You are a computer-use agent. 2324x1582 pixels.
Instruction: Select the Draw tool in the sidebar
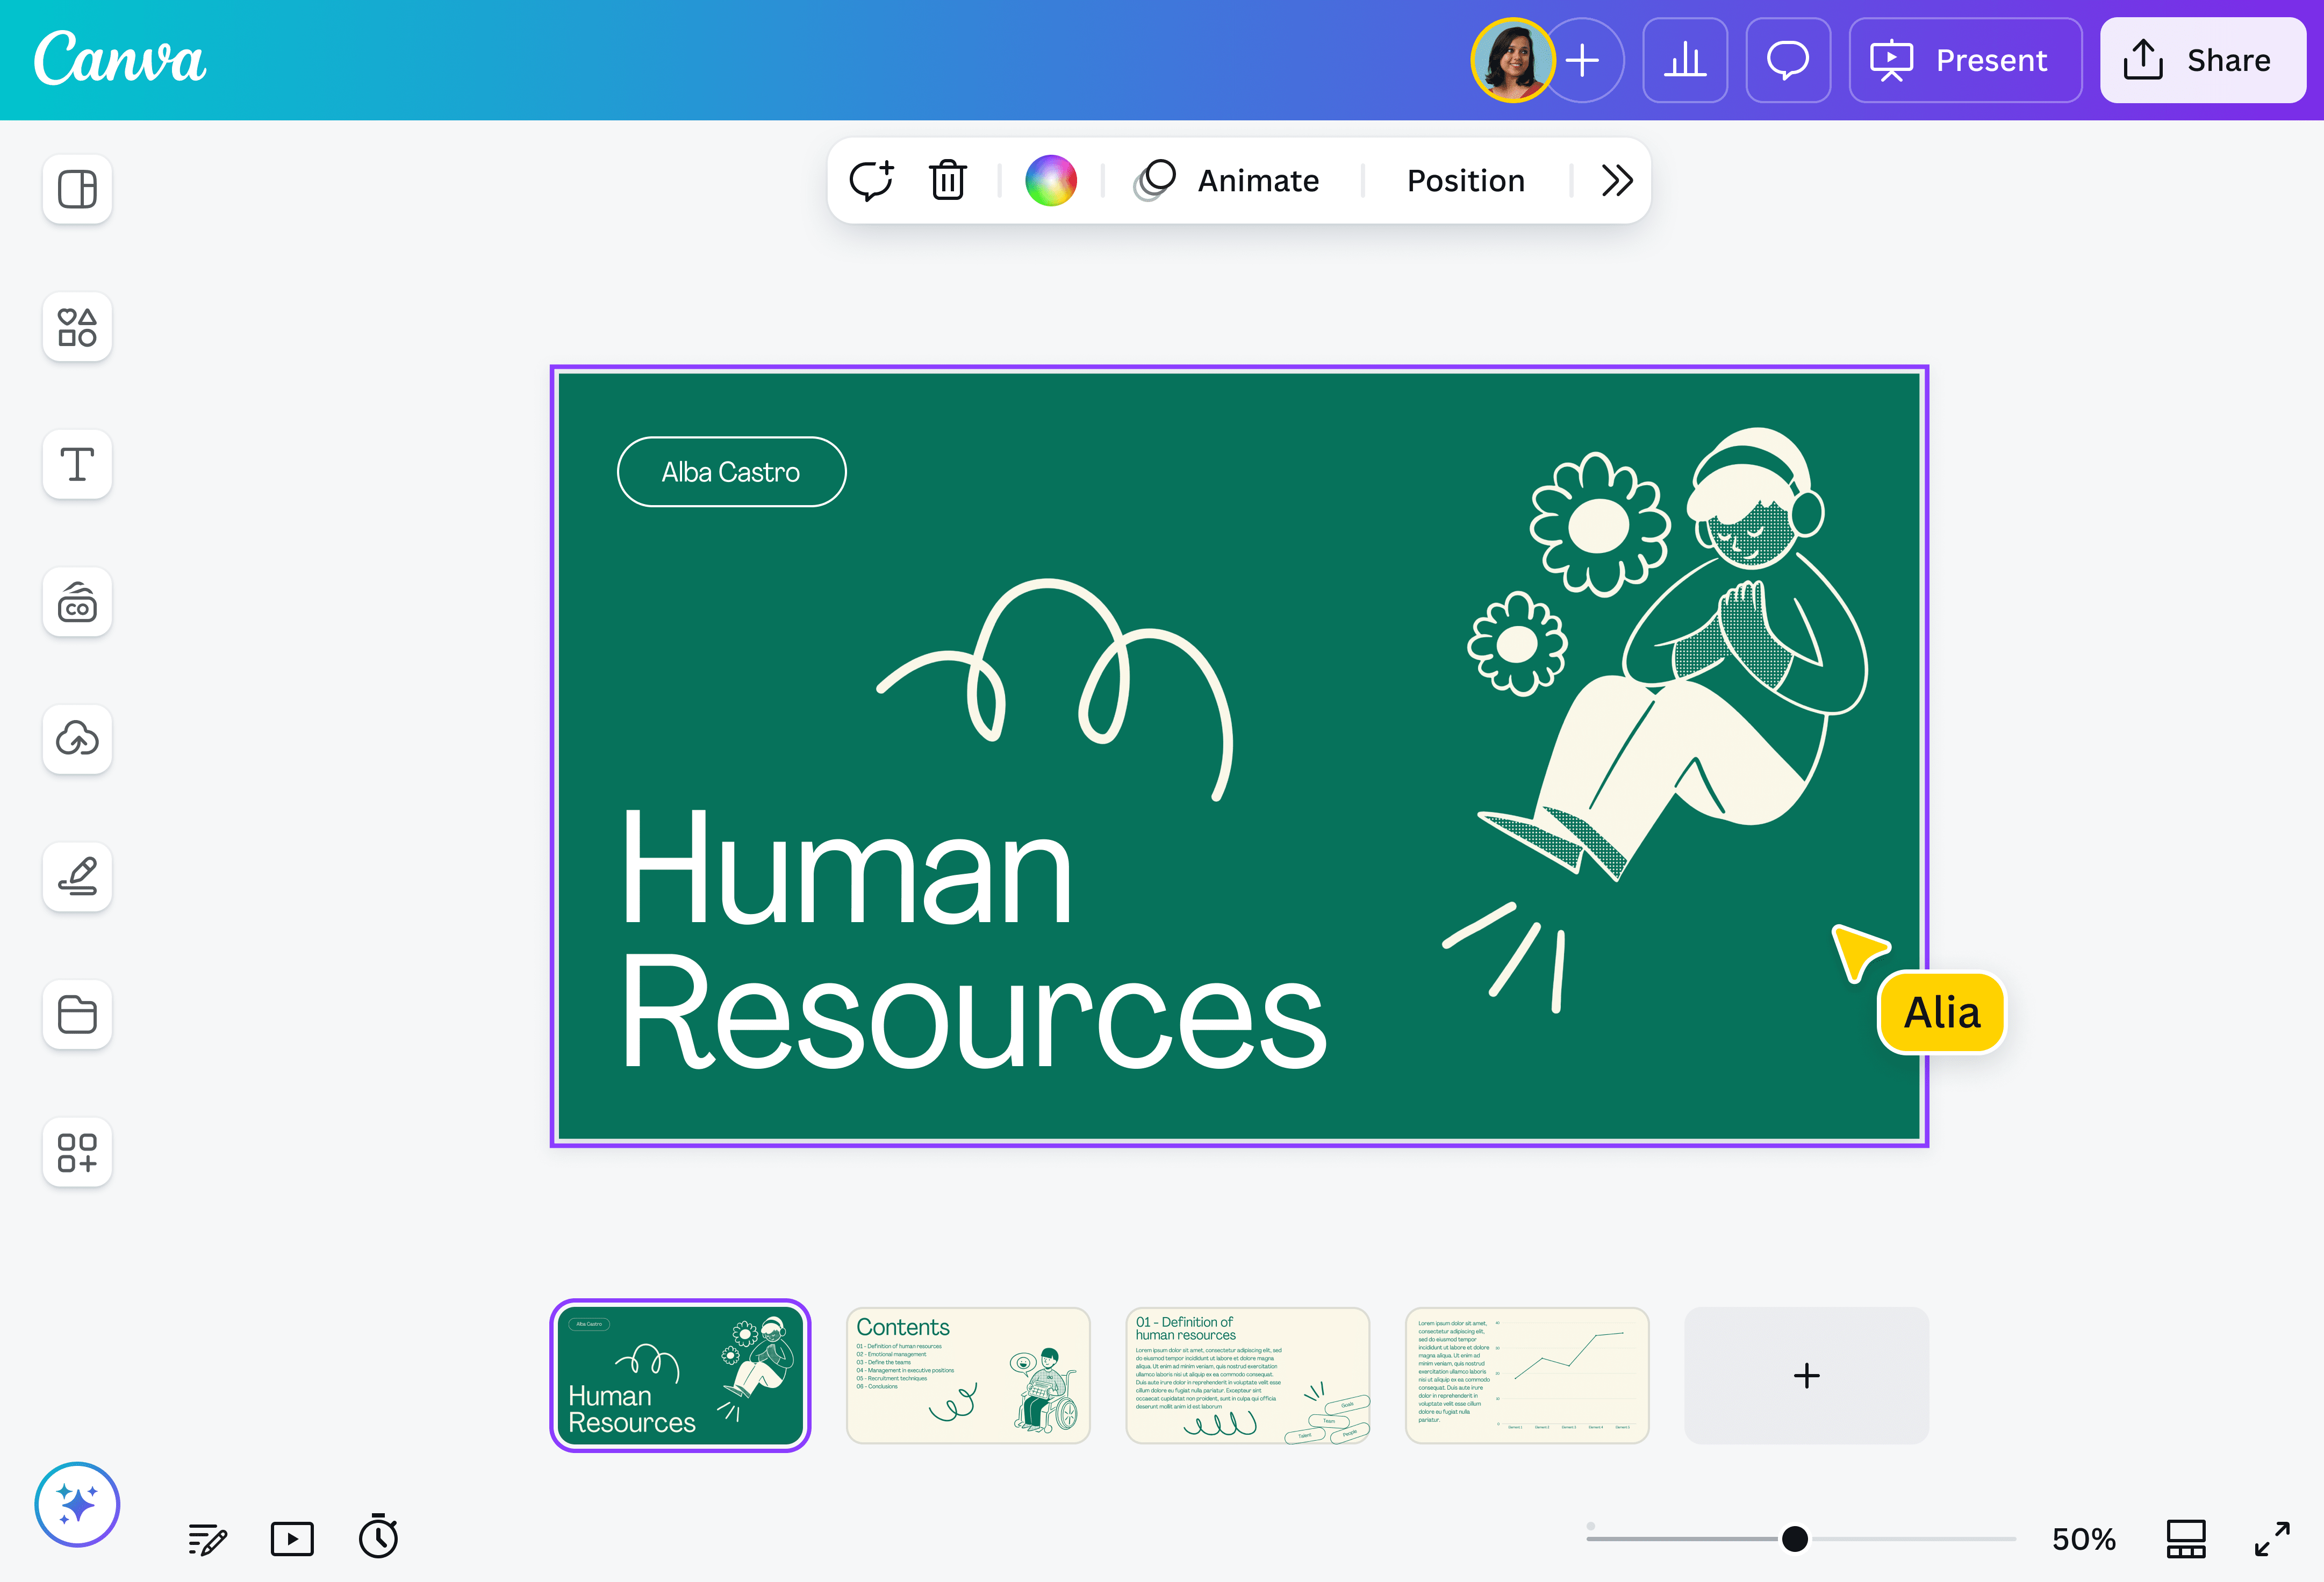77,877
